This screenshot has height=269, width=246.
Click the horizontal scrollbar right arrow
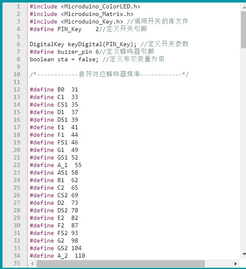pyautogui.click(x=236, y=264)
